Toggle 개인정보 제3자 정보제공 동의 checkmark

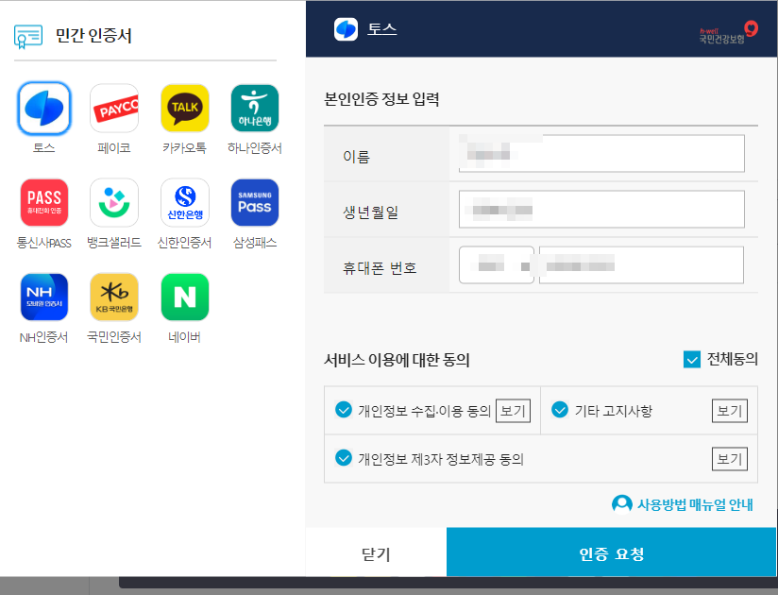(x=344, y=458)
